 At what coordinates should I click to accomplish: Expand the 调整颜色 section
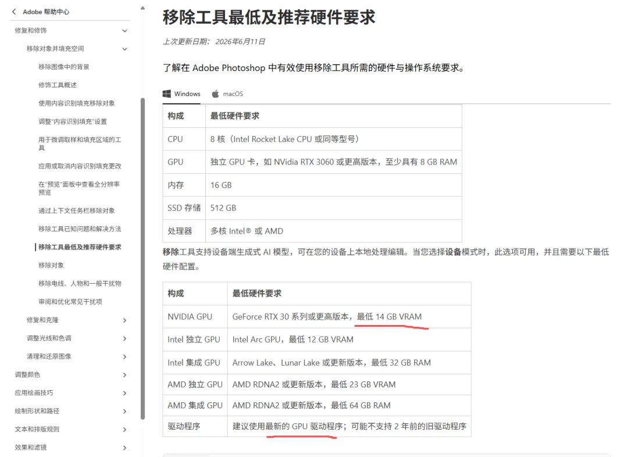click(x=124, y=375)
